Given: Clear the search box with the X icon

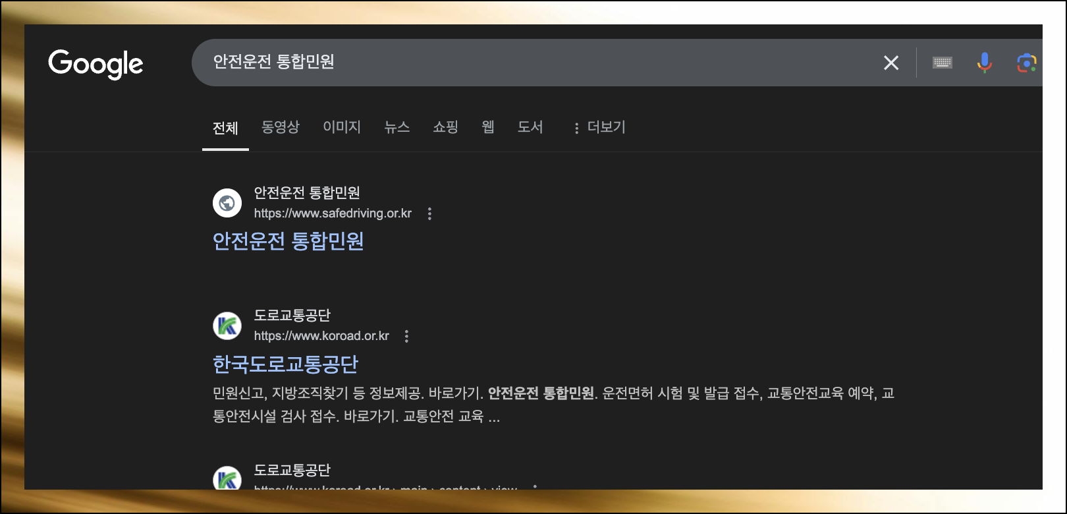Looking at the screenshot, I should point(891,63).
